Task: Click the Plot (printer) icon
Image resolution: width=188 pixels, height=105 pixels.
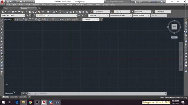Action: pos(13,12)
